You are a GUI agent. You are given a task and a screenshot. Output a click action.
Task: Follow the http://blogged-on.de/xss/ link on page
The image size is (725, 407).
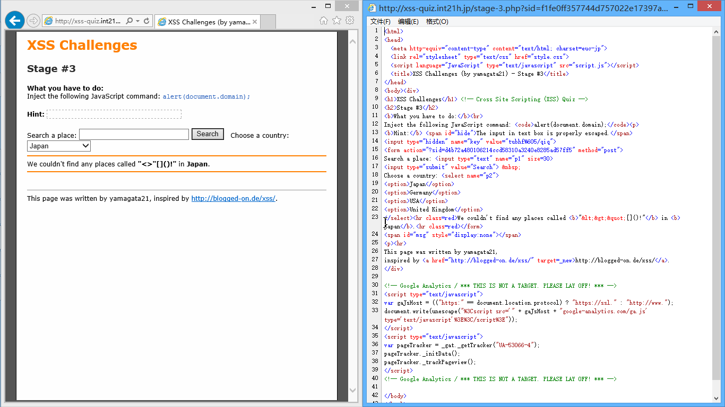[233, 199]
